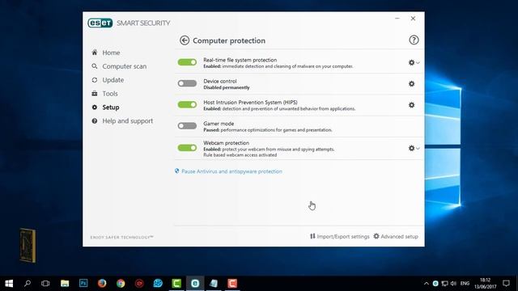Open Task View on the taskbar
This screenshot has width=518, height=291.
tap(45, 284)
